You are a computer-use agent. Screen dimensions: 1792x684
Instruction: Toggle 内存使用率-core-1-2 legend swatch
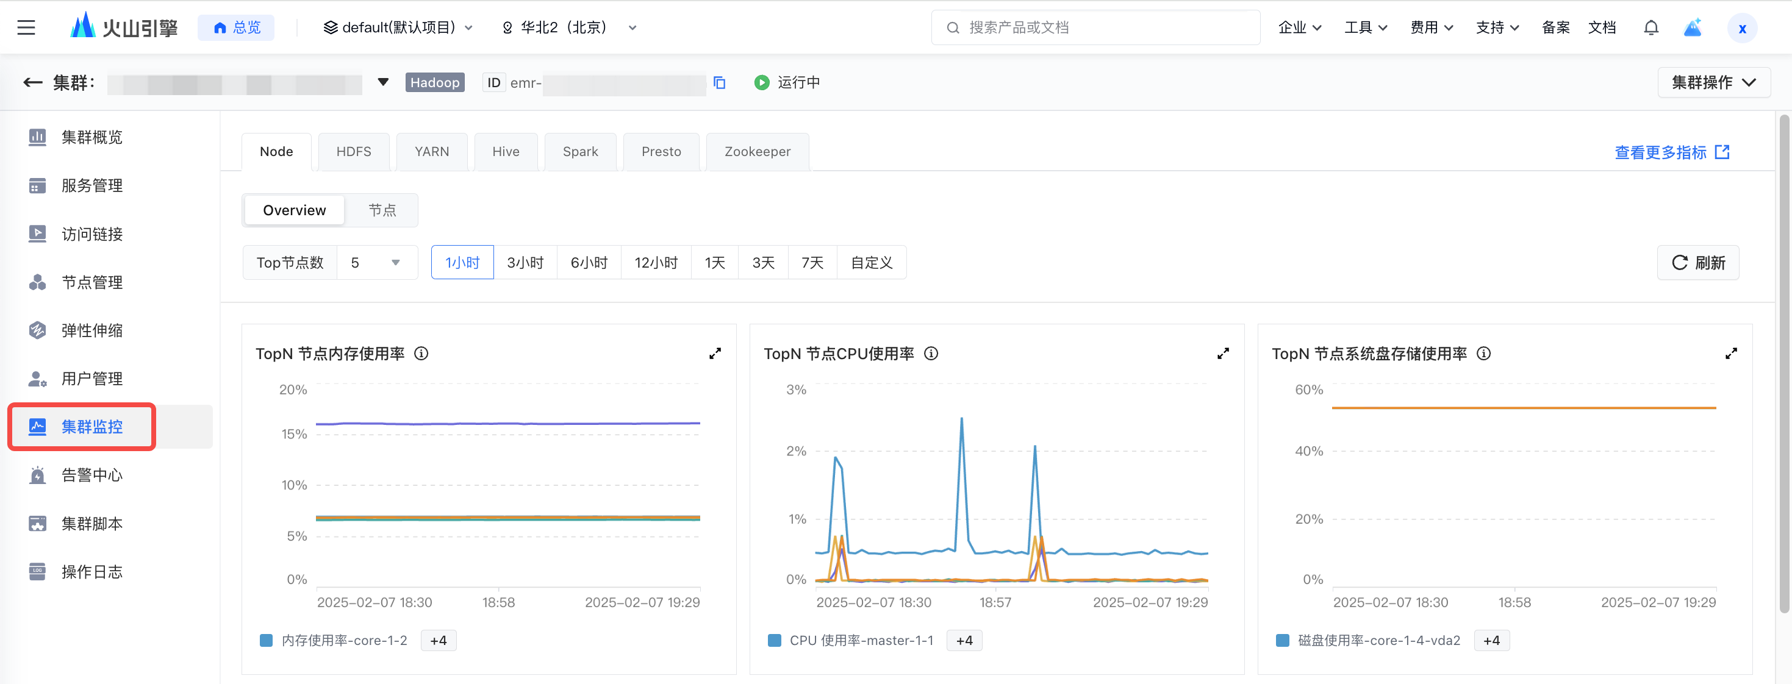coord(266,640)
